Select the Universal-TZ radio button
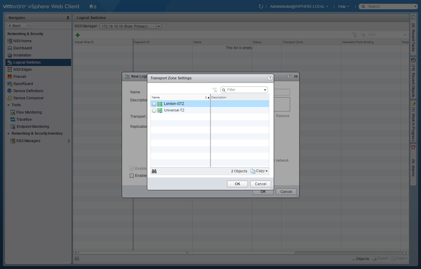This screenshot has width=421, height=269. coord(154,111)
